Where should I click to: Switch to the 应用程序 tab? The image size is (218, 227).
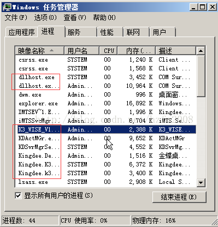21,32
